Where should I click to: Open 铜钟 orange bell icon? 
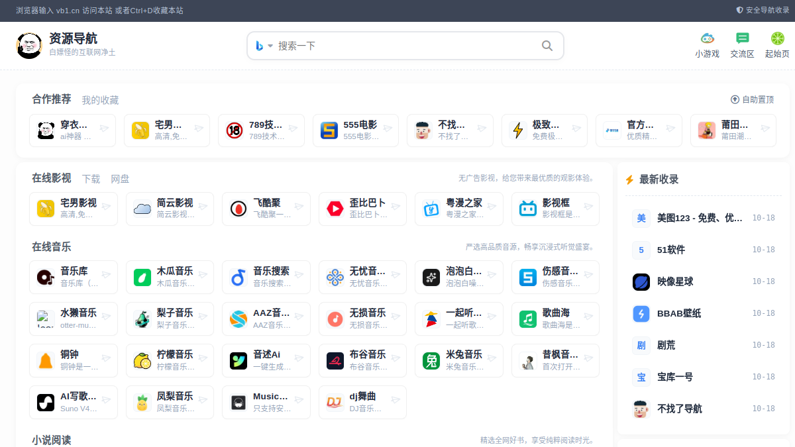[x=46, y=360]
